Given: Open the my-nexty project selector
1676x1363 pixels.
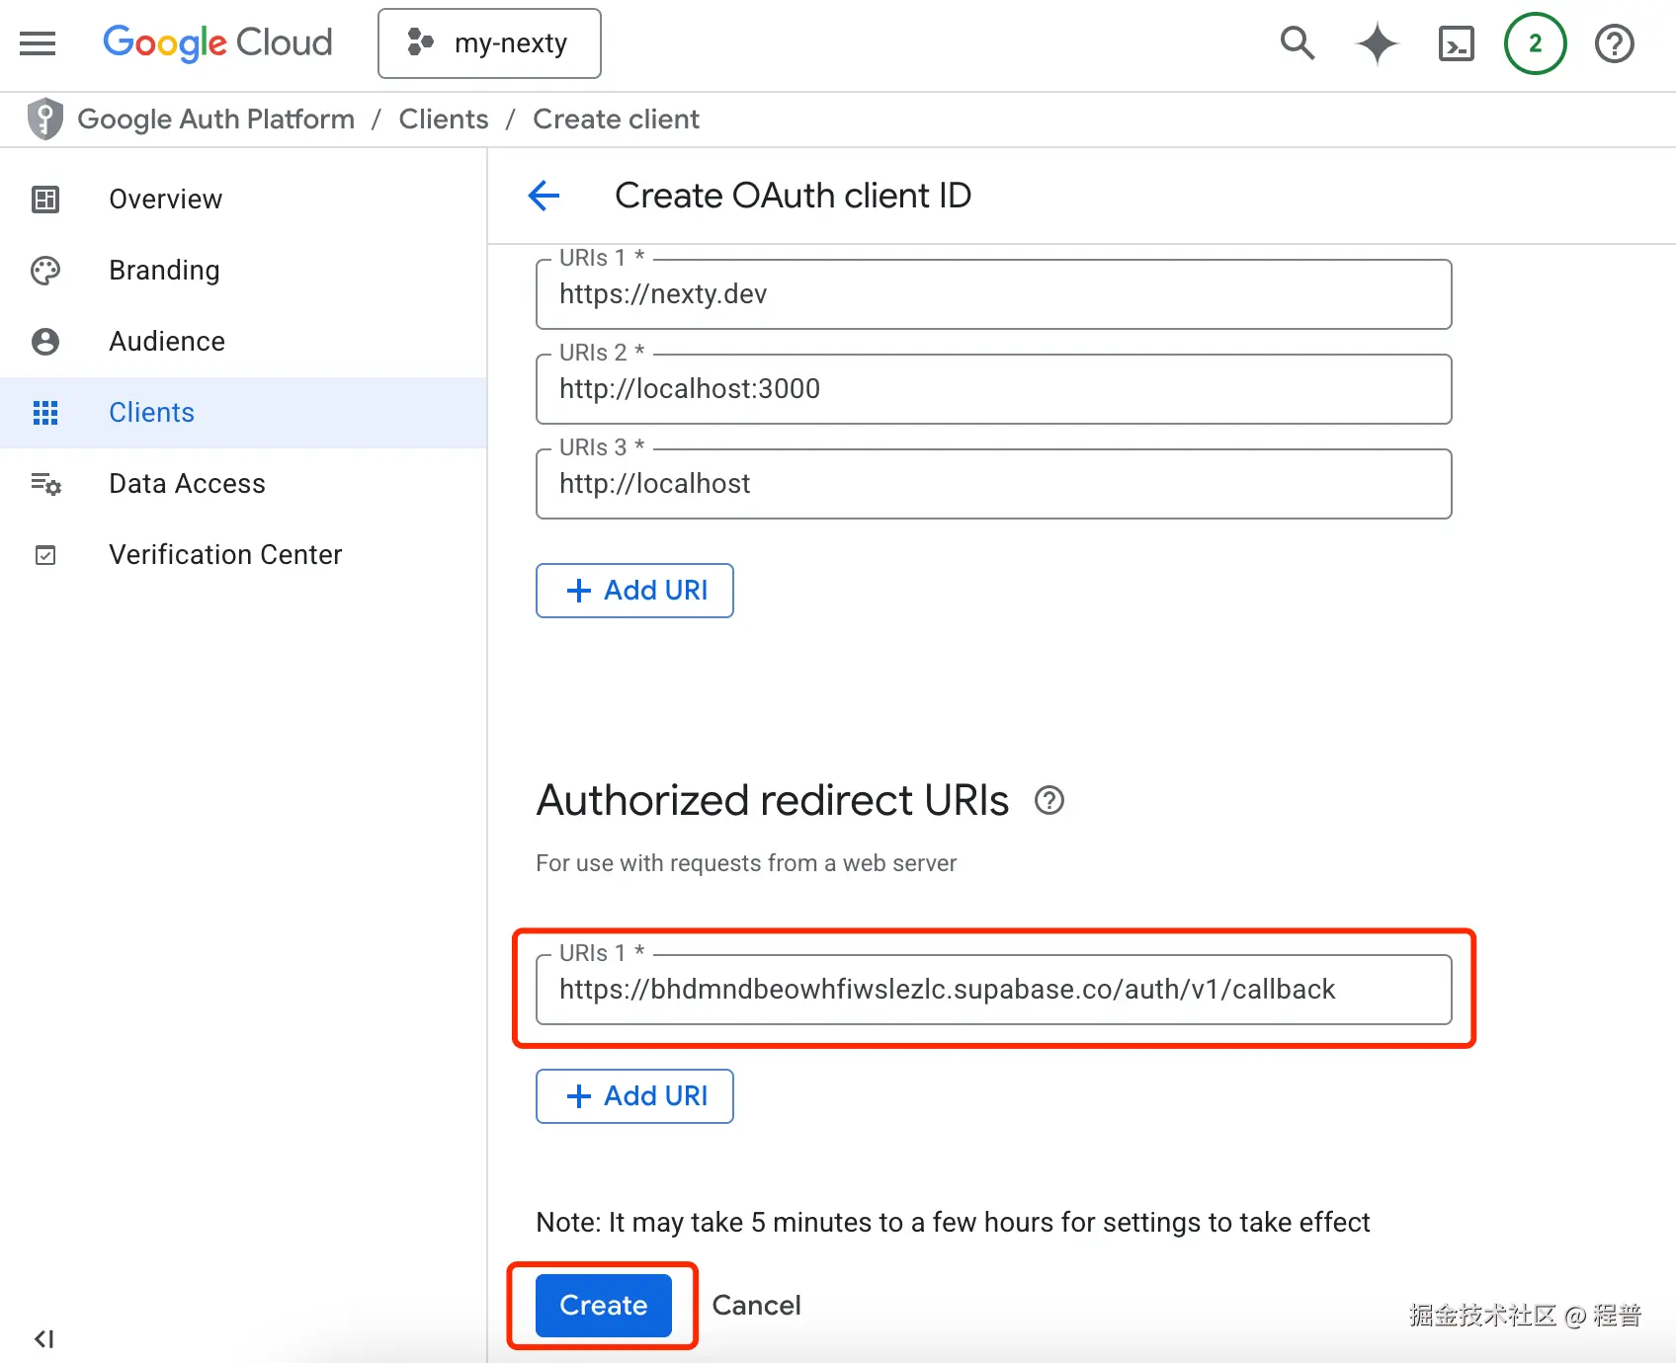Looking at the screenshot, I should click(489, 43).
